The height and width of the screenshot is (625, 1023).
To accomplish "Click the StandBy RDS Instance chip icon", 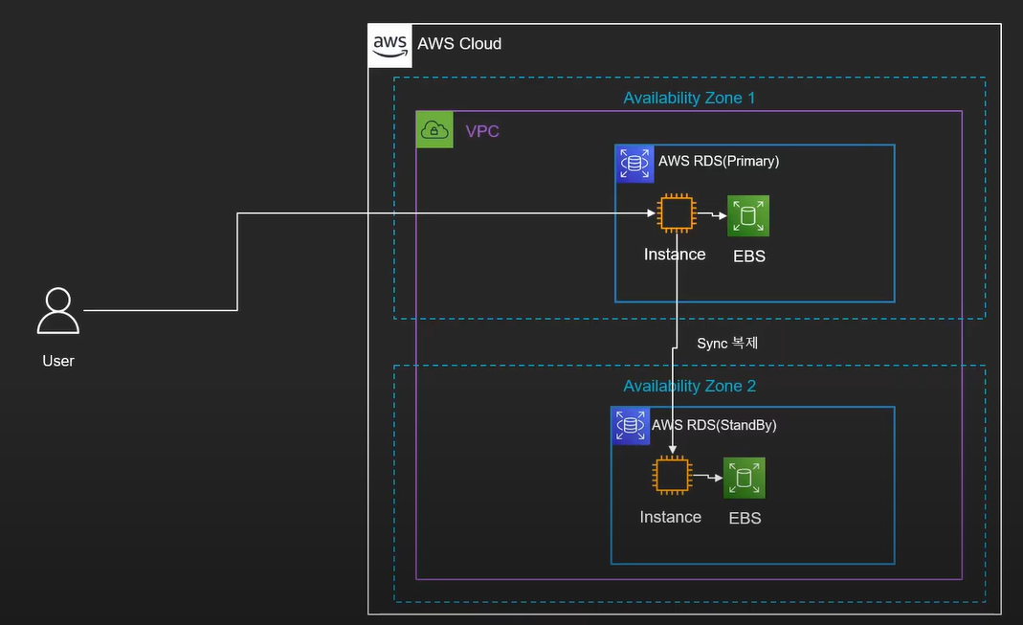I will (x=672, y=475).
